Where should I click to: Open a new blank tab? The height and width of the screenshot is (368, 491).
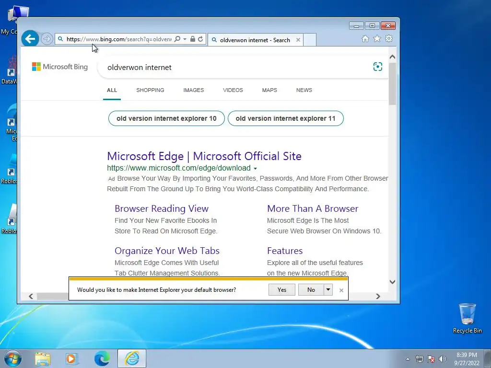pos(310,40)
